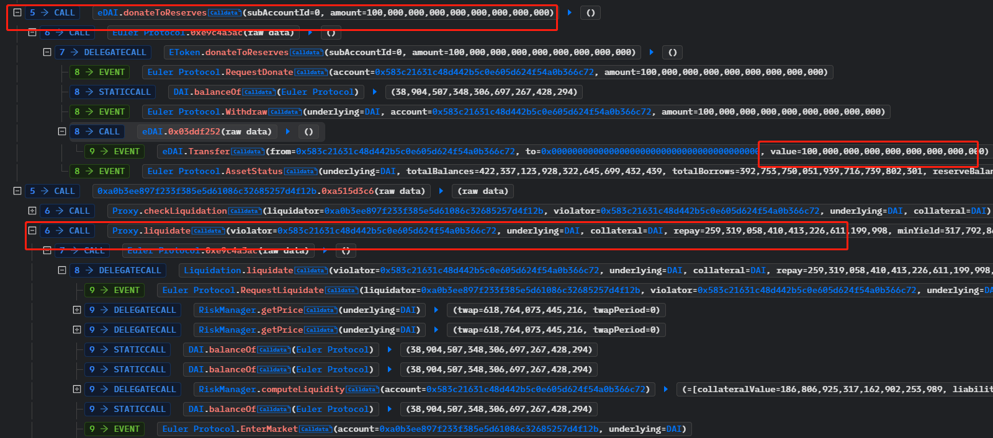This screenshot has height=438, width=993.
Task: Click Calldata badge on RequestDonate event
Action: click(x=310, y=72)
